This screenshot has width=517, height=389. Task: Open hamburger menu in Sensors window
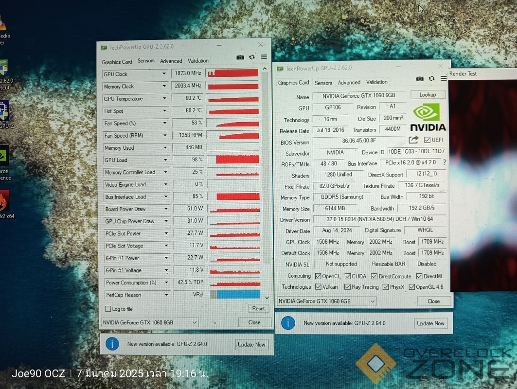tap(264, 57)
